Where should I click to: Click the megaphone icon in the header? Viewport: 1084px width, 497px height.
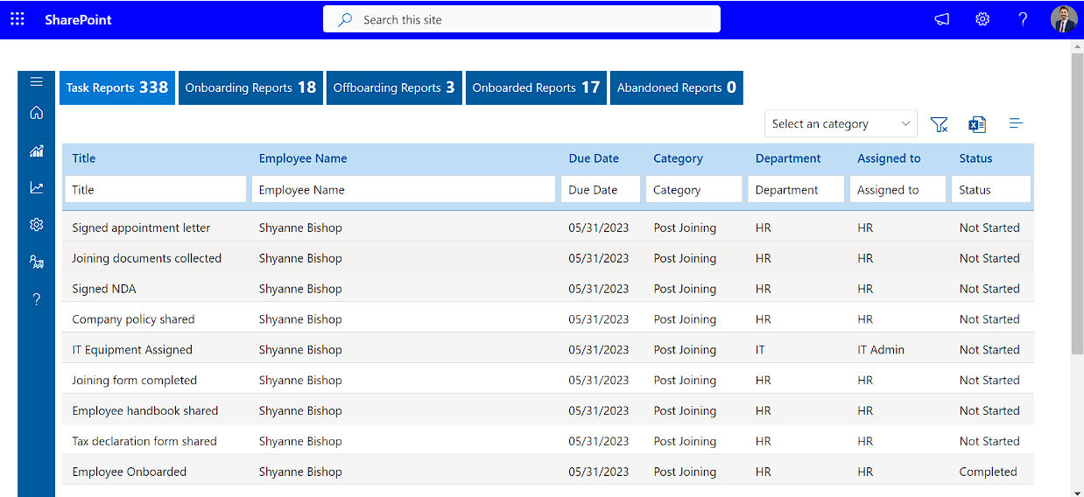[941, 19]
